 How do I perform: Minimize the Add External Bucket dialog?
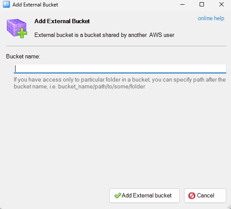[x=182, y=4]
